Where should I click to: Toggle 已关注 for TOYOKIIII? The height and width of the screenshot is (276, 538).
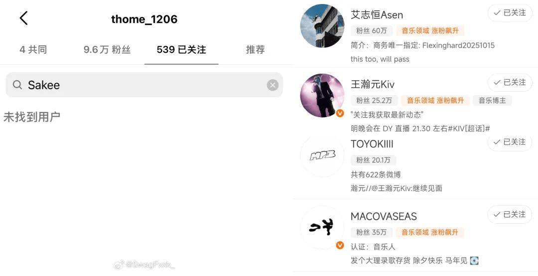pyautogui.click(x=510, y=142)
